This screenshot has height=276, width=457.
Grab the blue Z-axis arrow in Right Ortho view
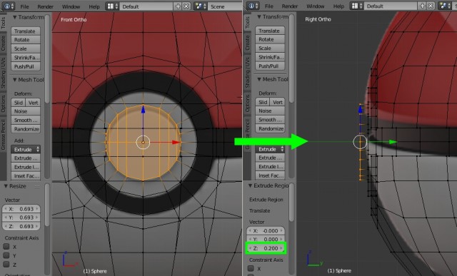[360, 109]
